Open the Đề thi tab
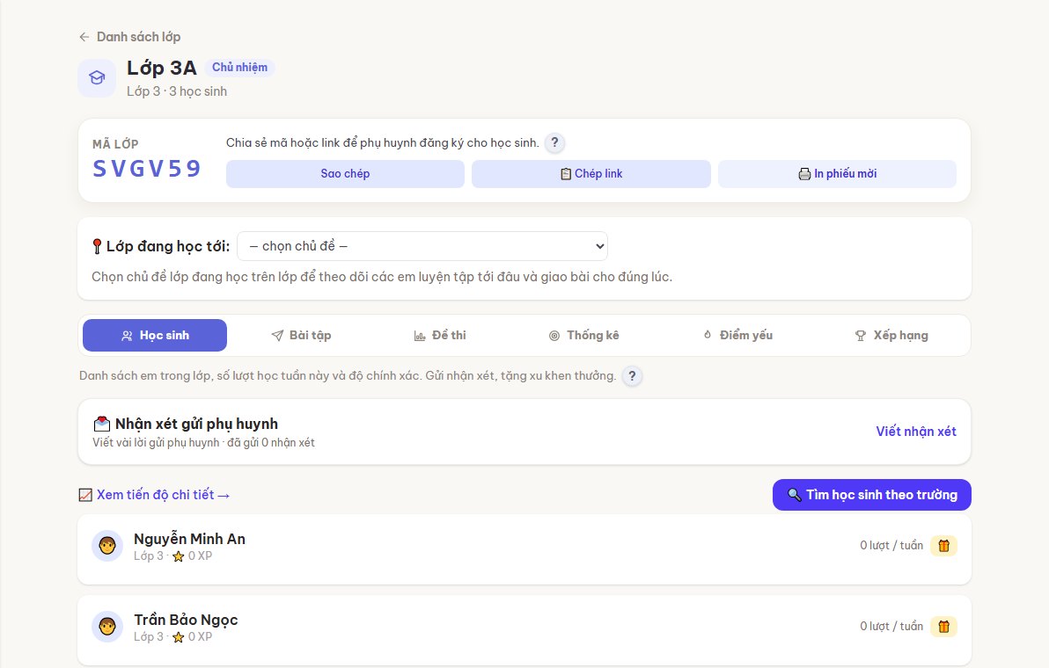 [439, 336]
